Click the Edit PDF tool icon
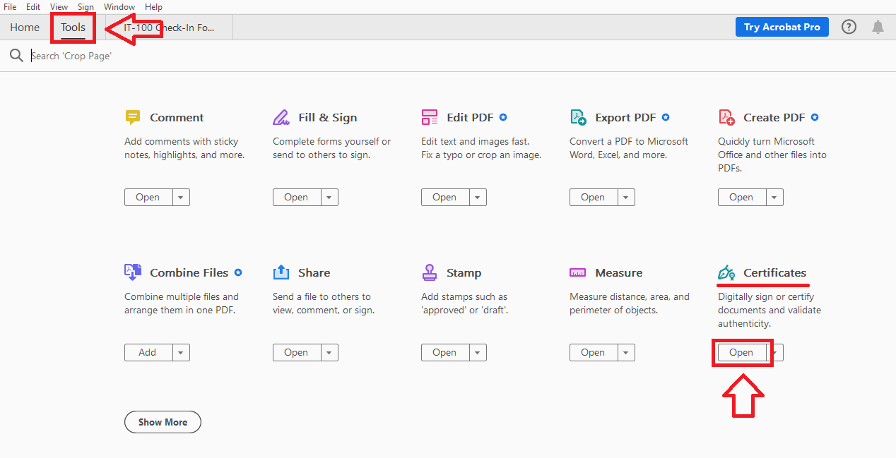This screenshot has height=458, width=896. pos(430,116)
